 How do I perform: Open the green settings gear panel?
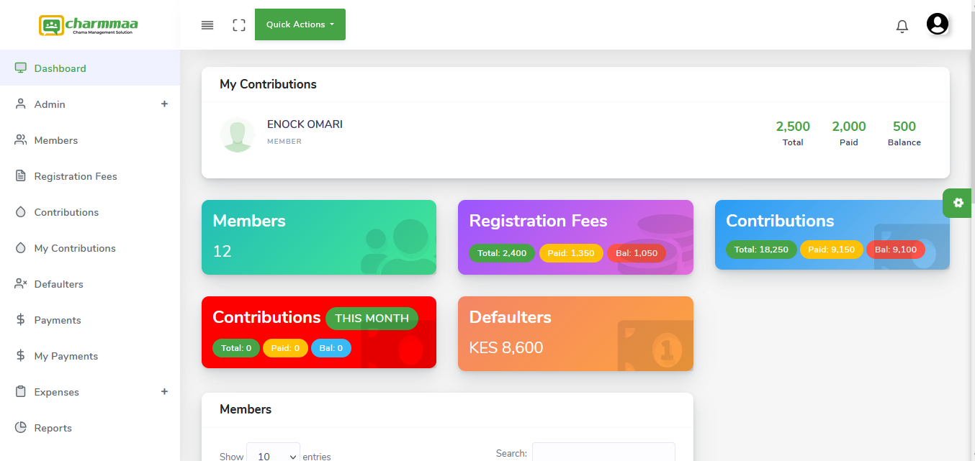(x=958, y=203)
